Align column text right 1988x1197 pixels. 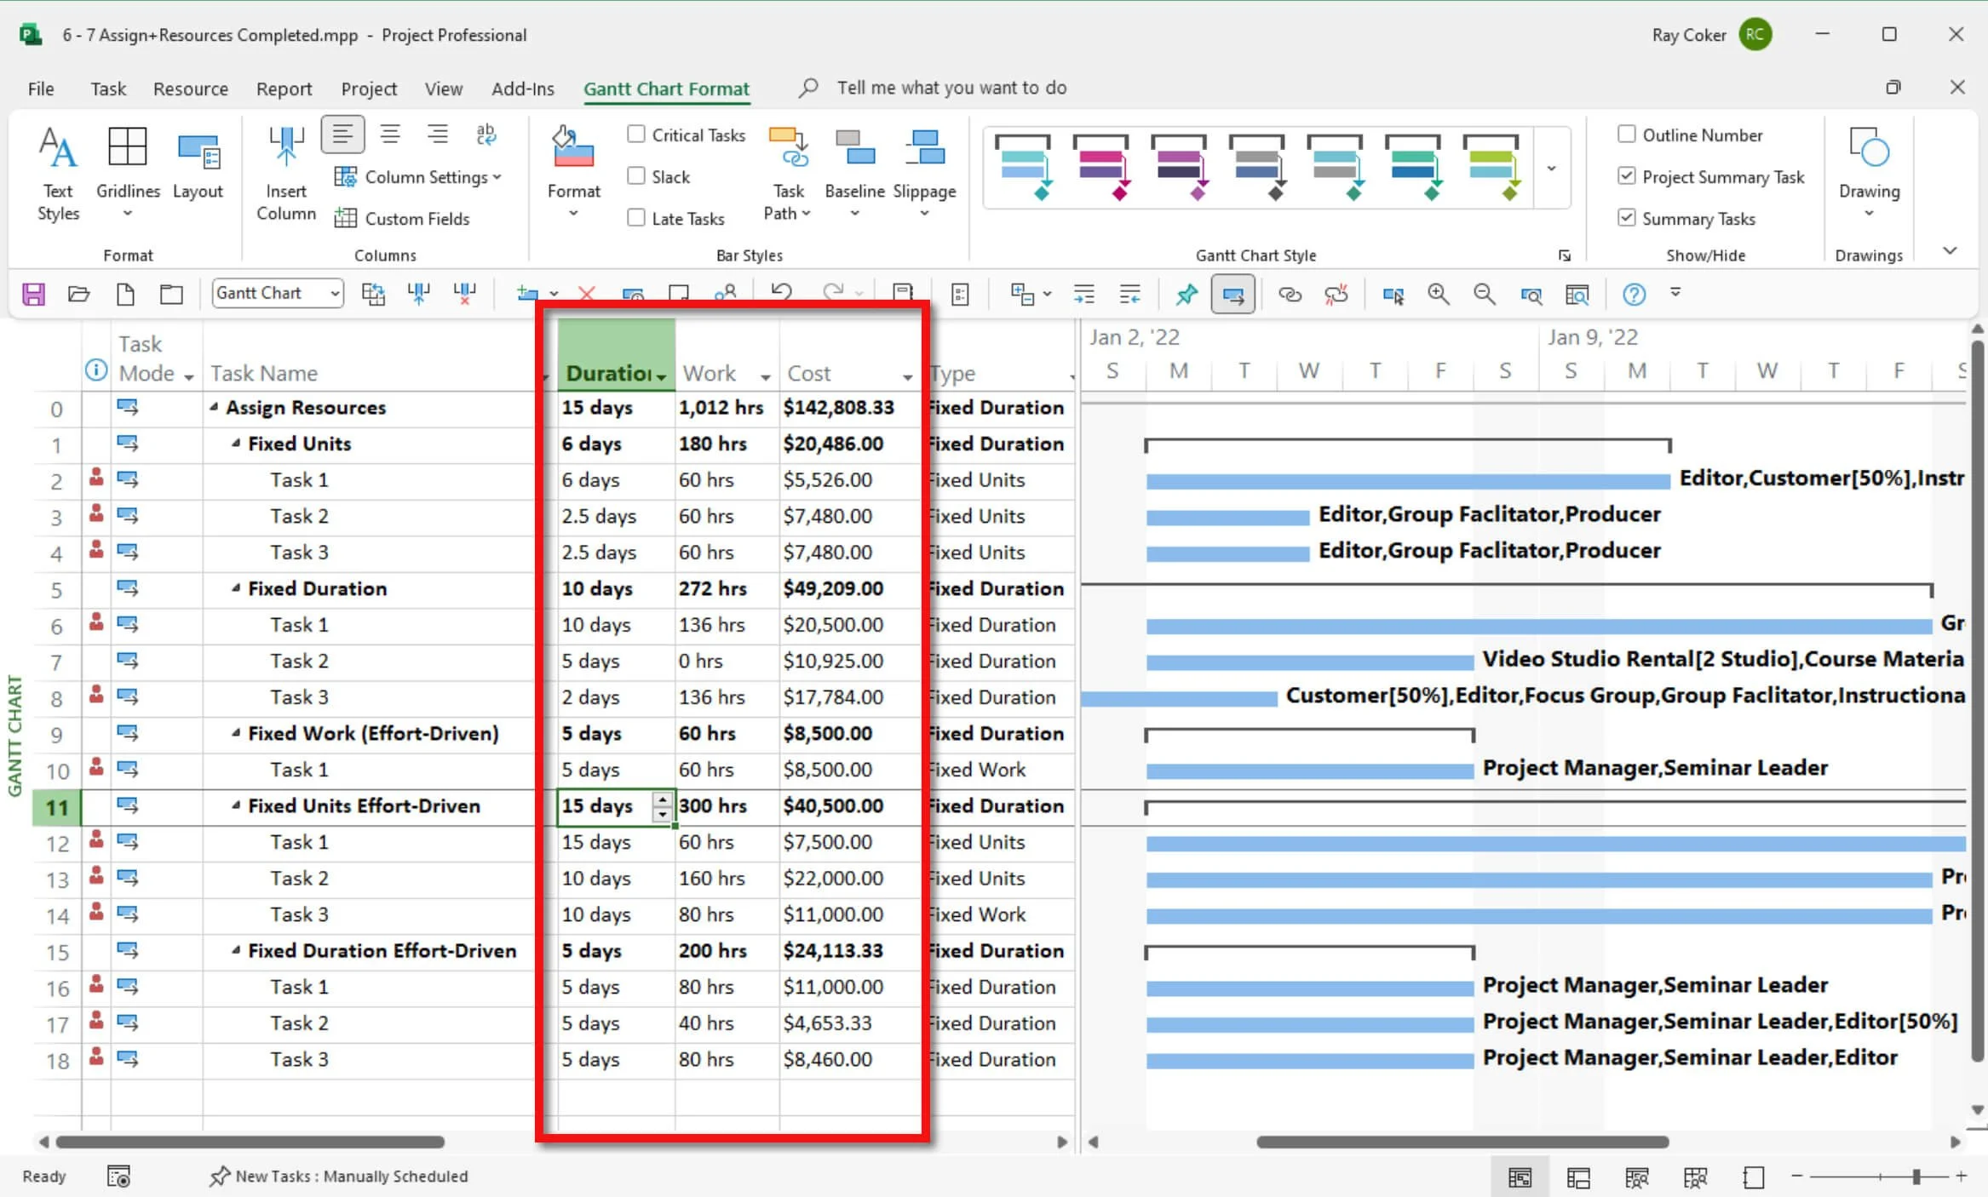coord(438,134)
